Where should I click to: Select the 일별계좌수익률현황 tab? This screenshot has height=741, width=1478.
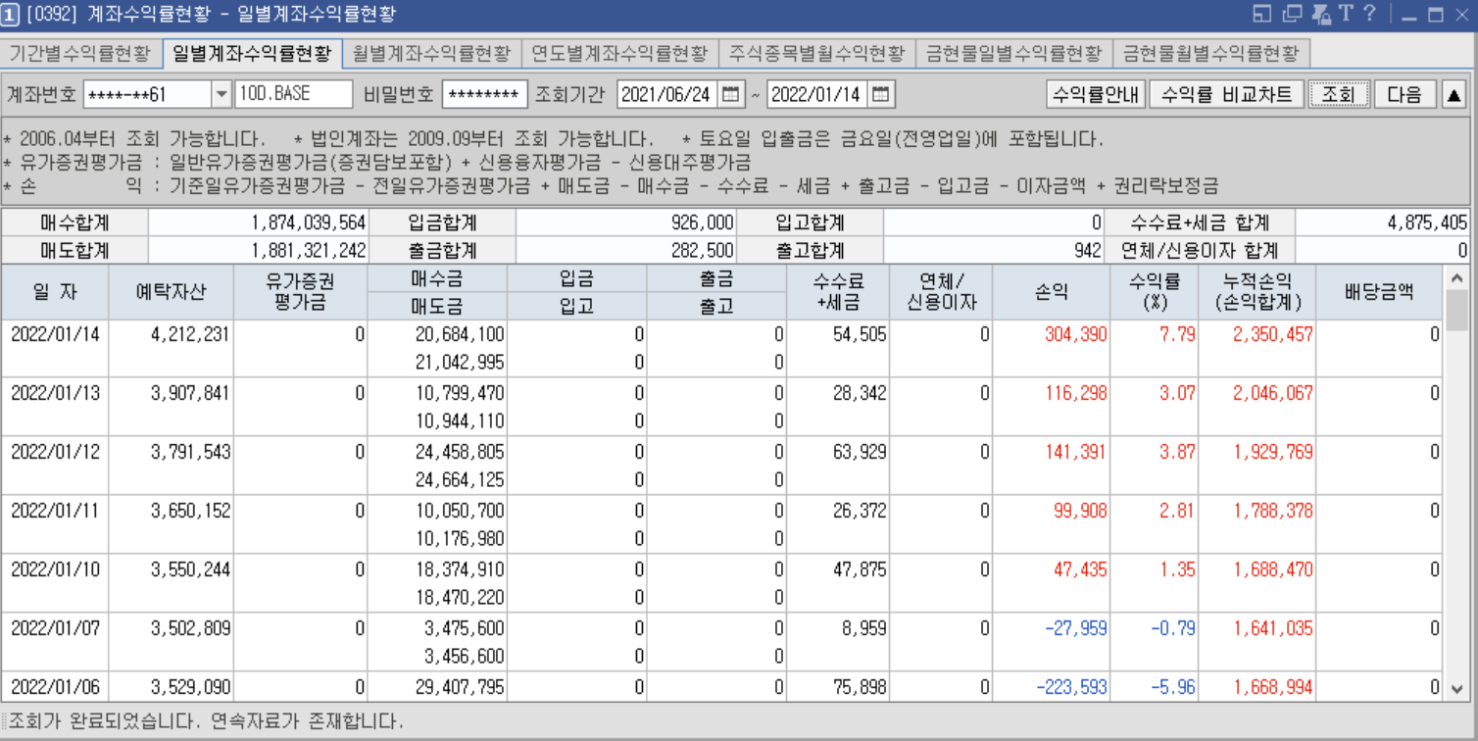252,53
